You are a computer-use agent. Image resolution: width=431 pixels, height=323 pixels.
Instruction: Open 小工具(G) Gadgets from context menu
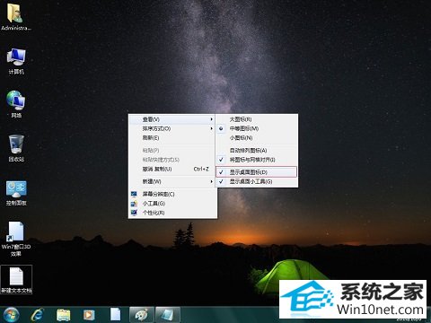(172, 204)
